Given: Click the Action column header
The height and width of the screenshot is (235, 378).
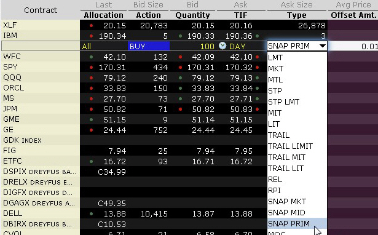Looking at the screenshot, I should click(148, 15).
